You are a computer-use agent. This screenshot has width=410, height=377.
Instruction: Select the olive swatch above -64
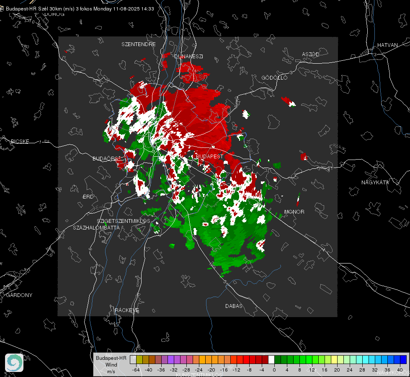point(139,359)
